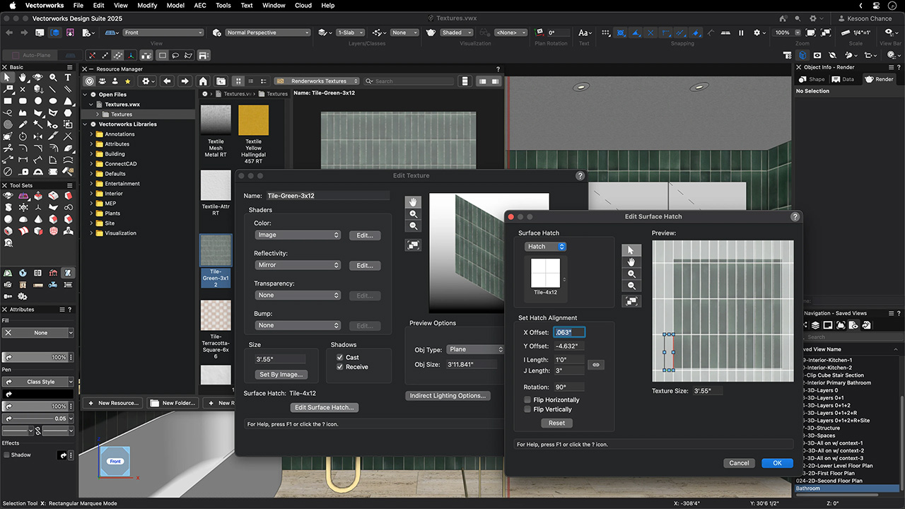Select the Tile-Terracotta-Square texture thumbnail
Viewport: 905px width, 509px height.
[x=216, y=315]
